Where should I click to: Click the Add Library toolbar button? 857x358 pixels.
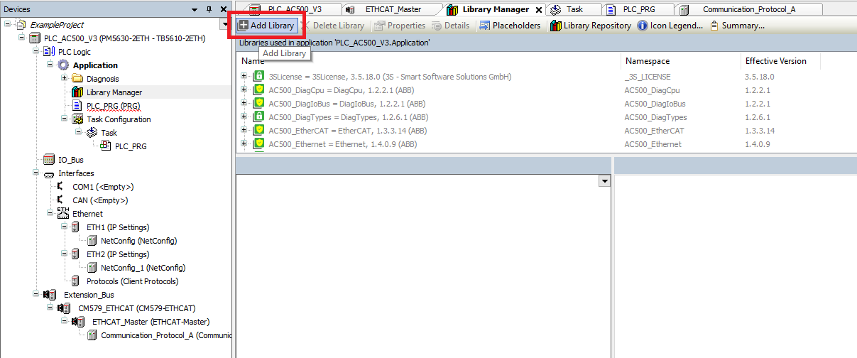pos(266,26)
